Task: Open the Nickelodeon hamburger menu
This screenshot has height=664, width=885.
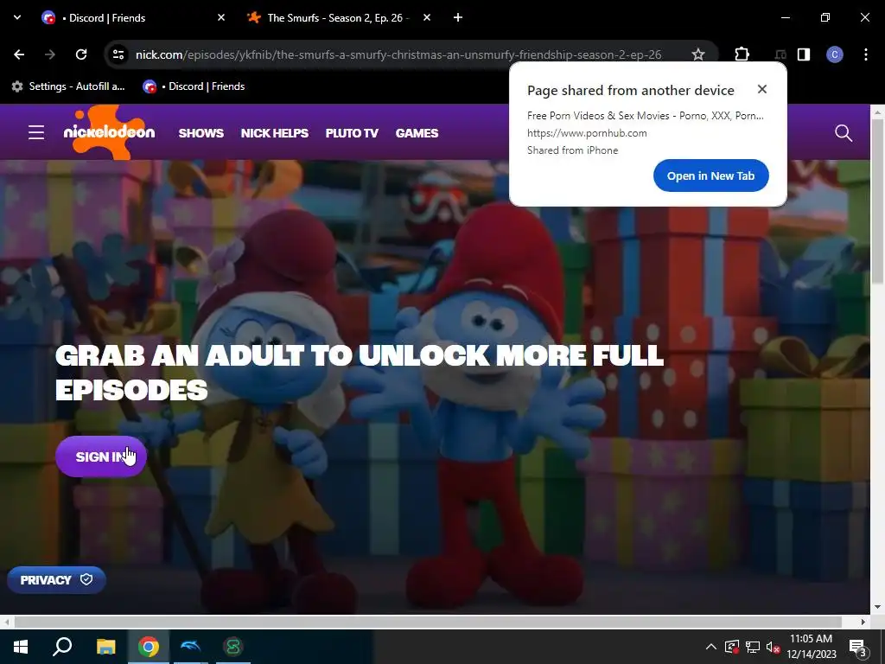Action: pyautogui.click(x=36, y=132)
